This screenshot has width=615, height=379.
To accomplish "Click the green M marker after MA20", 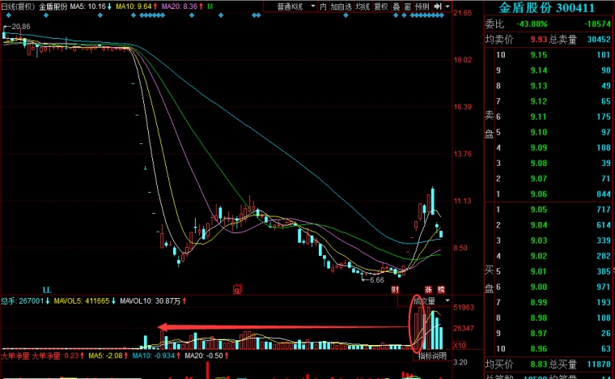I will tap(210, 6).
